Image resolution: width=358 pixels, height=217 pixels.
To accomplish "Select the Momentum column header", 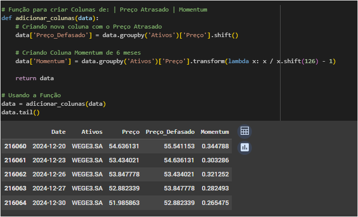I will point(215,132).
